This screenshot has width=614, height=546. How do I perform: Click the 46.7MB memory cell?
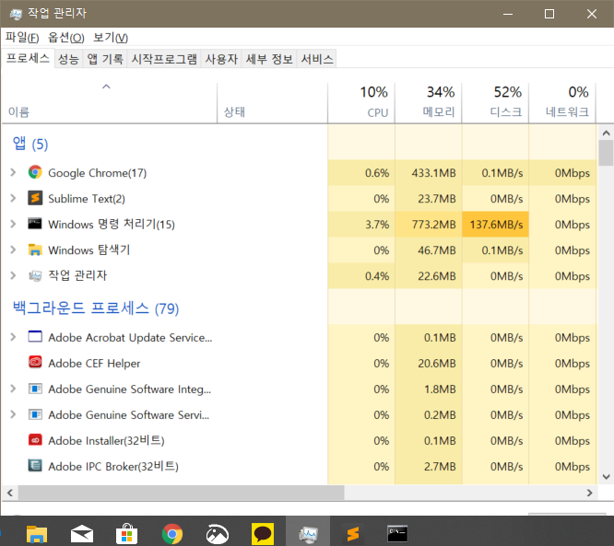point(429,250)
